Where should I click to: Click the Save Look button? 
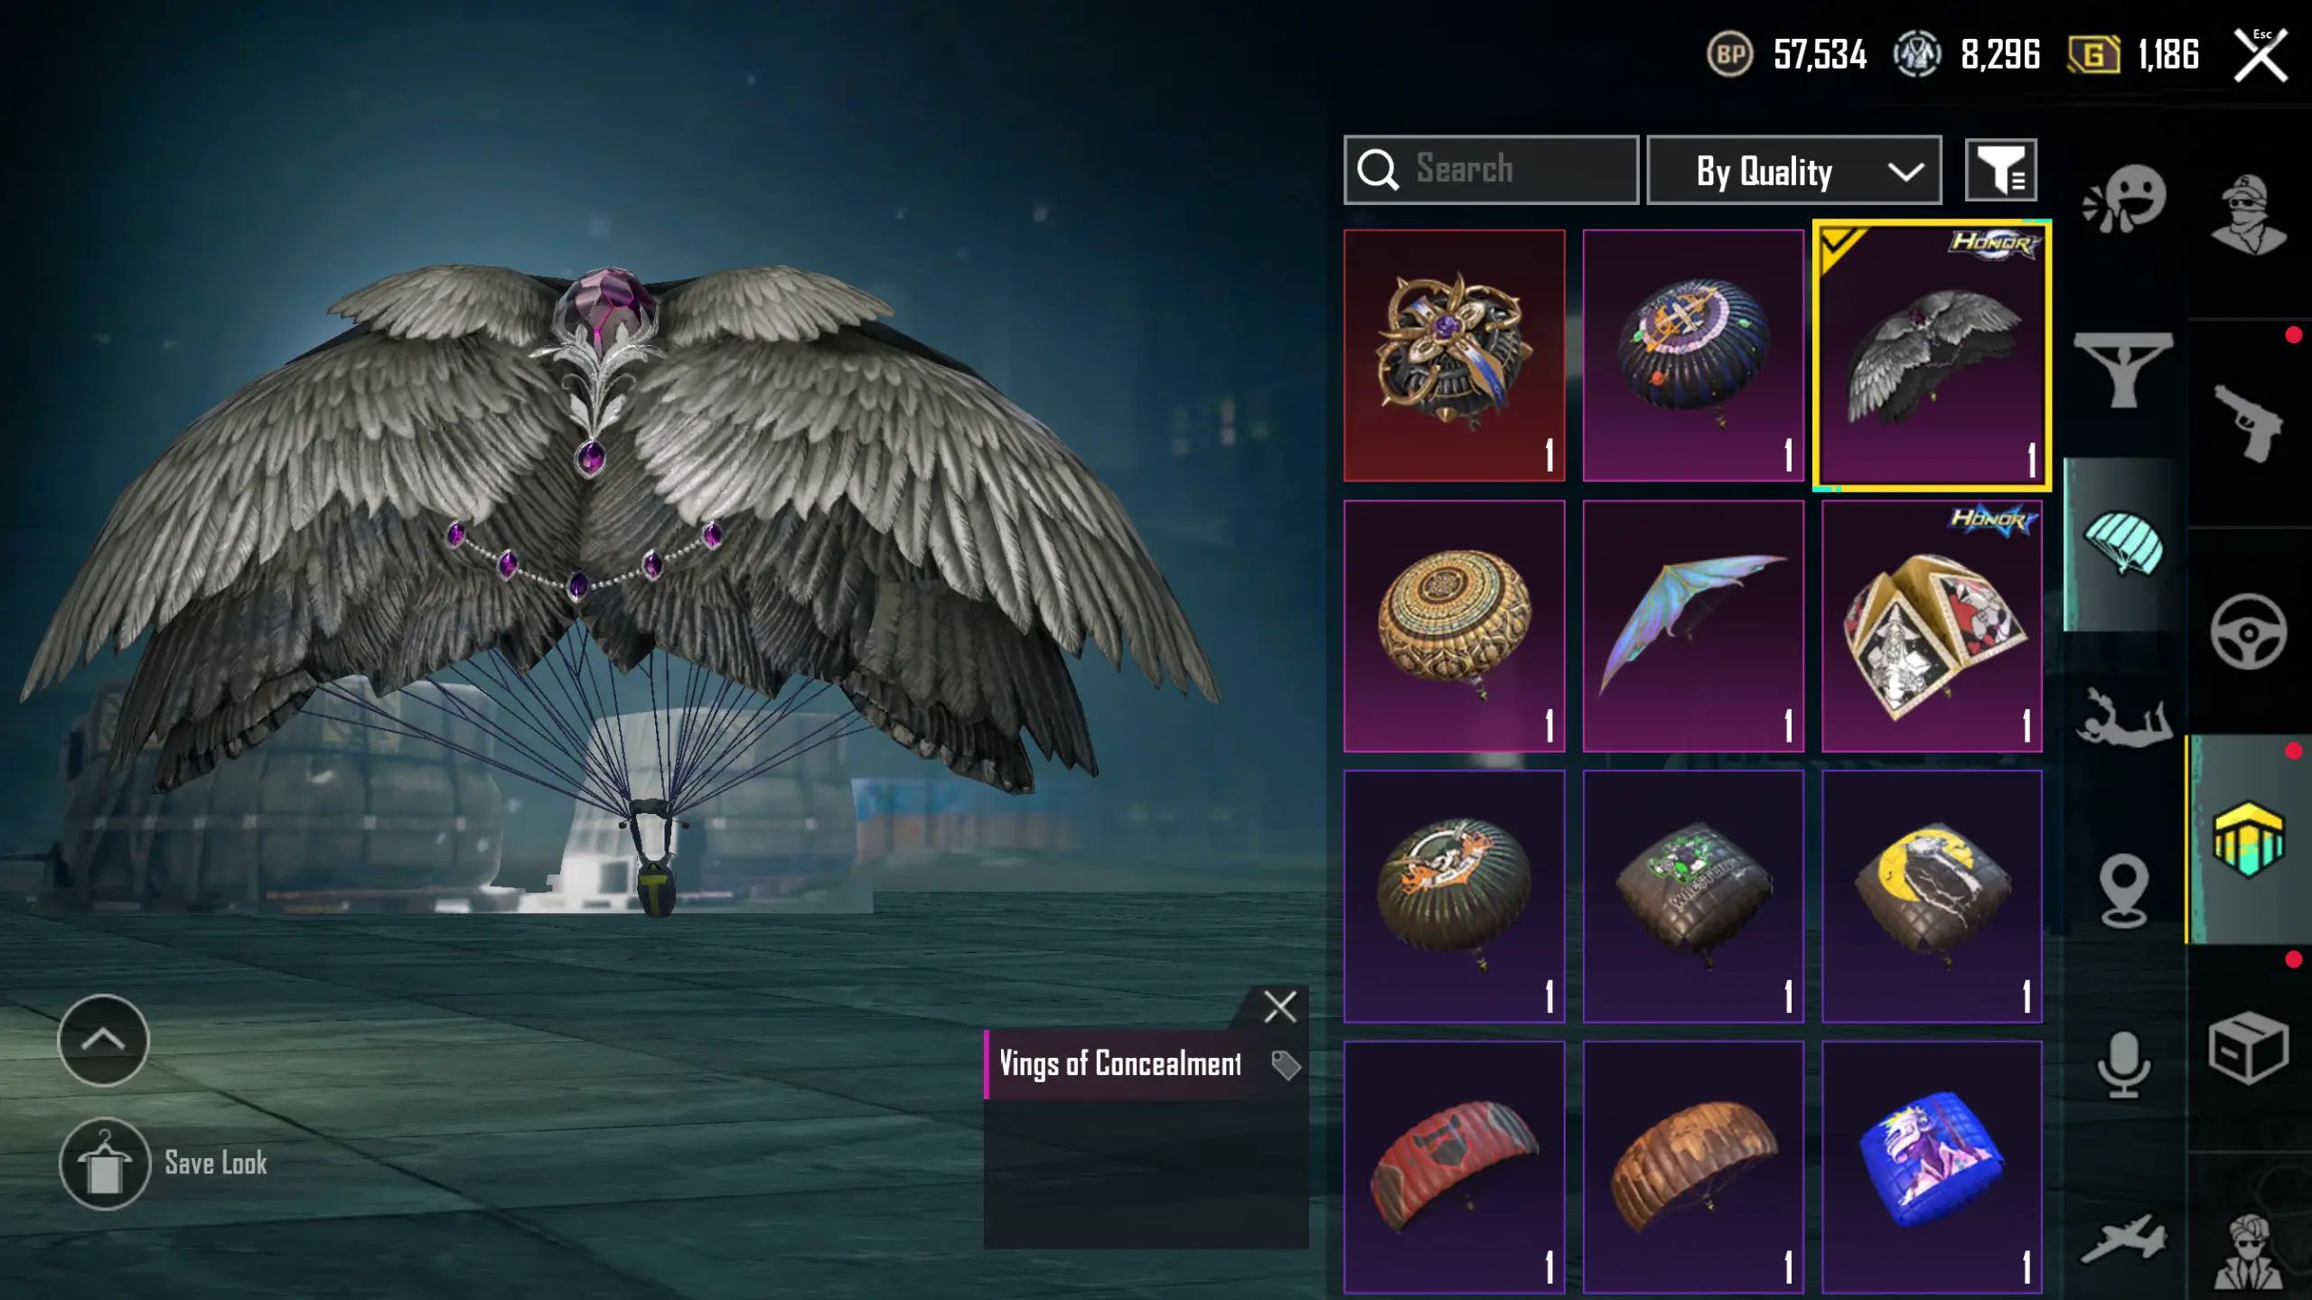164,1164
